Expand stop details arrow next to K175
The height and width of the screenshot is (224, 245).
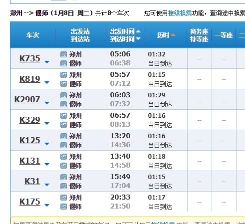click(x=47, y=205)
